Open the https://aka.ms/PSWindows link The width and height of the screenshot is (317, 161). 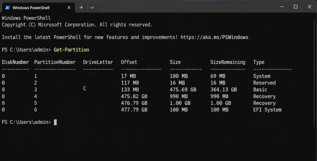pyautogui.click(x=214, y=37)
